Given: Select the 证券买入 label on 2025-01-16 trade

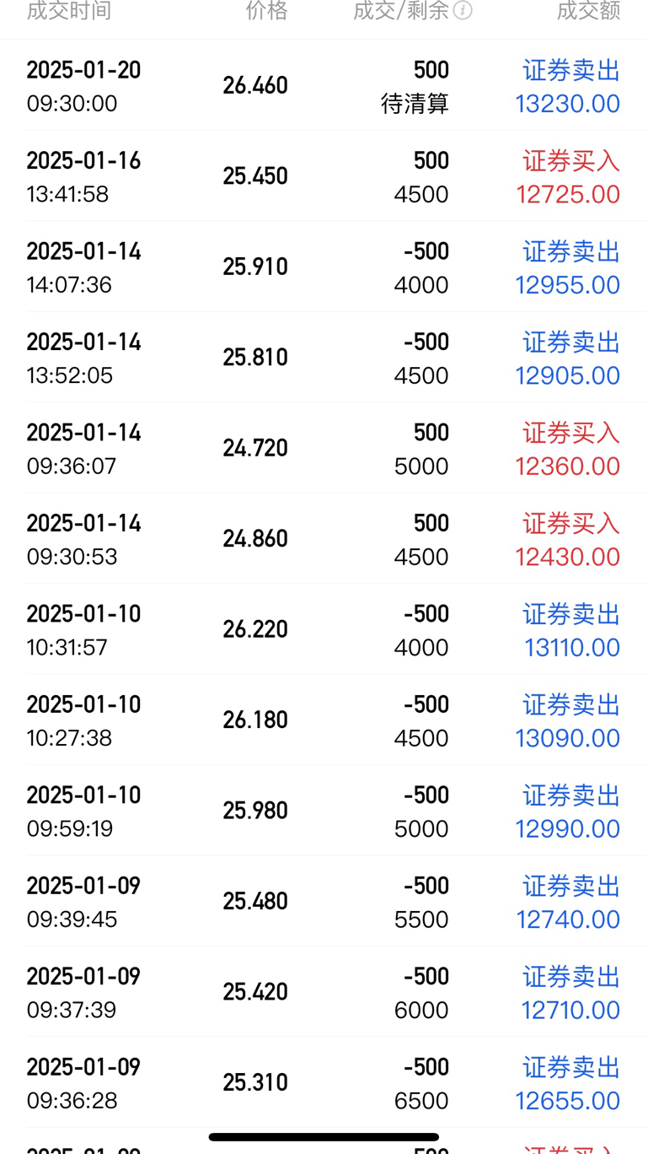Looking at the screenshot, I should [570, 160].
